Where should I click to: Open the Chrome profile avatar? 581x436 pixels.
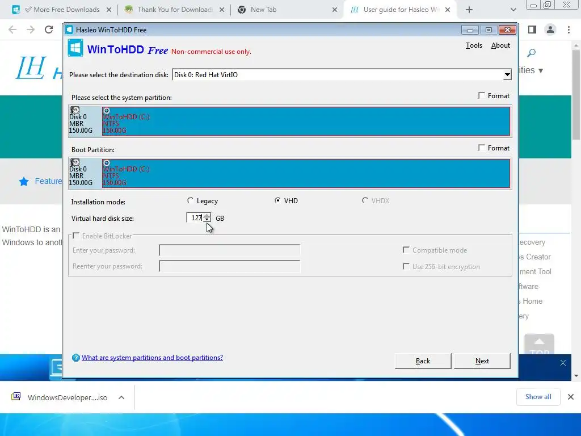pyautogui.click(x=550, y=30)
